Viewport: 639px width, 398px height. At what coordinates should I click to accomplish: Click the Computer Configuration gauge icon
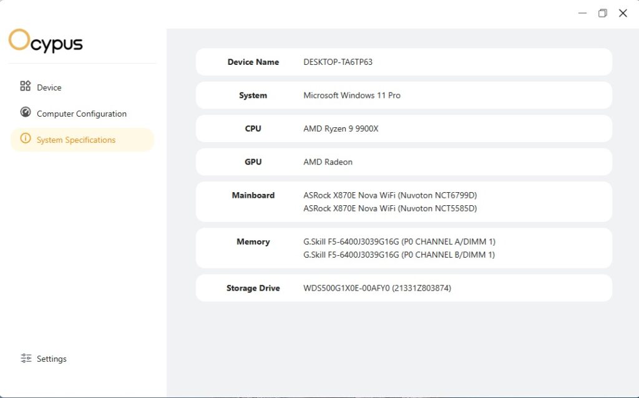(25, 112)
